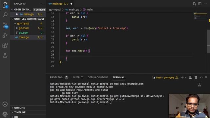Split the terminal panel
The height and width of the screenshot is (118, 210).
pos(190,77)
